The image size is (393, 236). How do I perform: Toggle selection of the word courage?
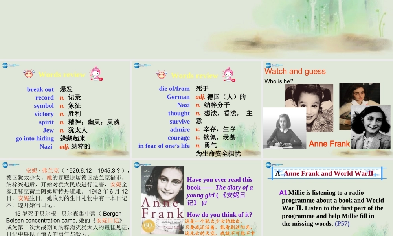click(179, 138)
